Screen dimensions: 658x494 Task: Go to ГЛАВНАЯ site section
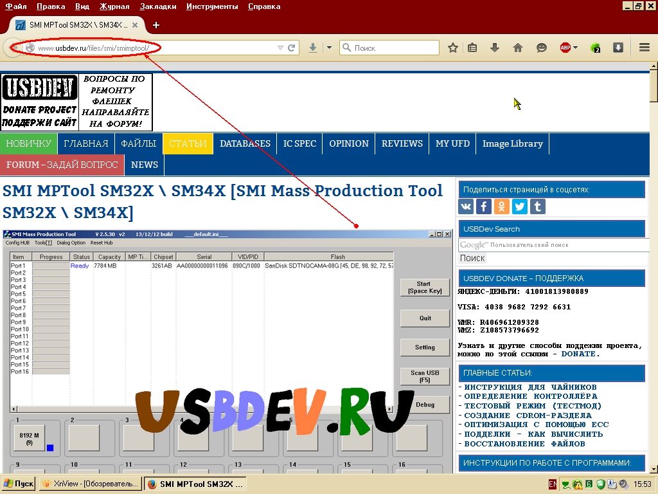86,143
